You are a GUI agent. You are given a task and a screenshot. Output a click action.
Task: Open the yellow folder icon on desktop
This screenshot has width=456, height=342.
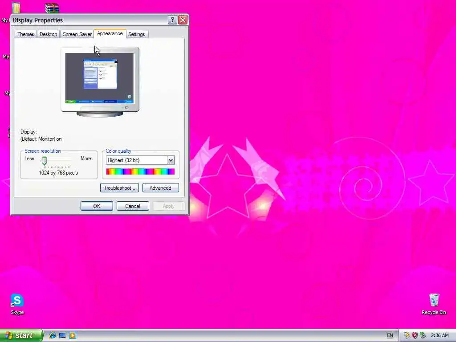[16, 8]
